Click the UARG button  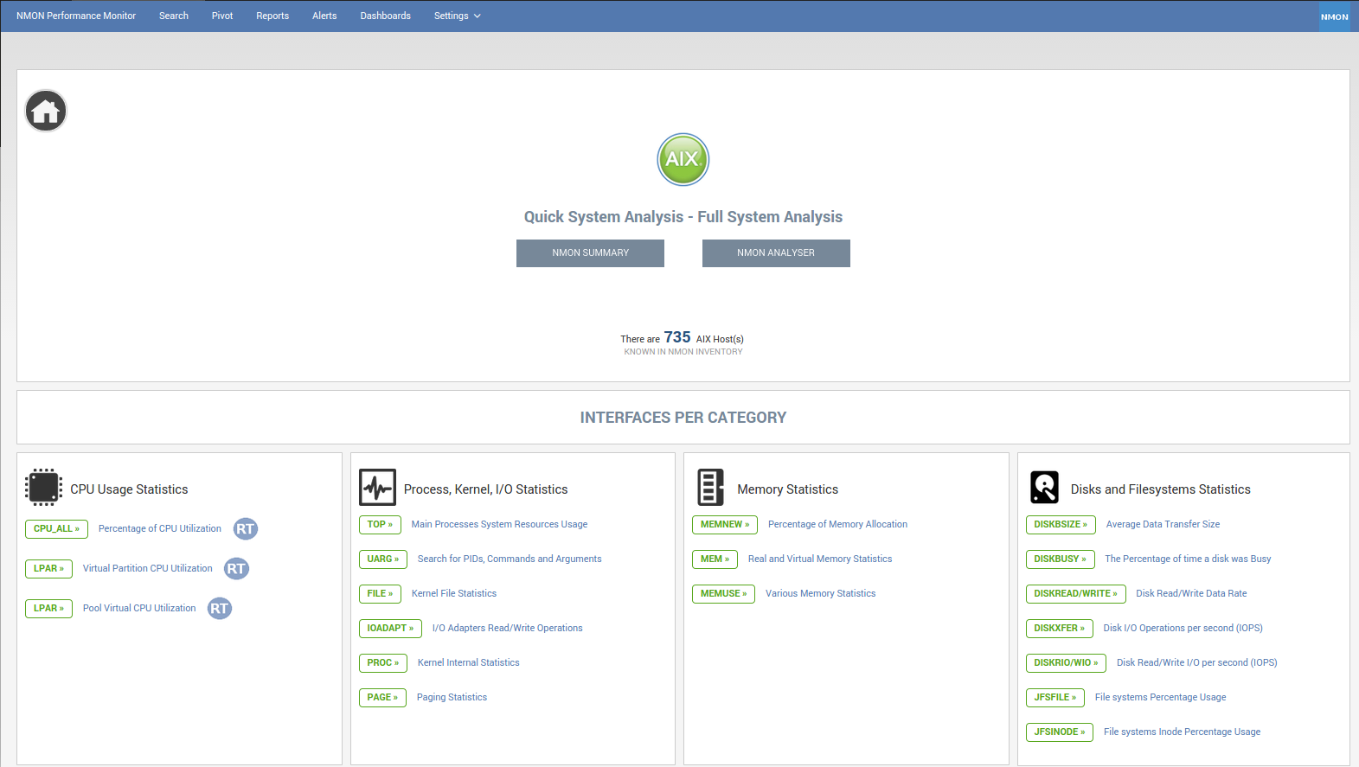383,559
